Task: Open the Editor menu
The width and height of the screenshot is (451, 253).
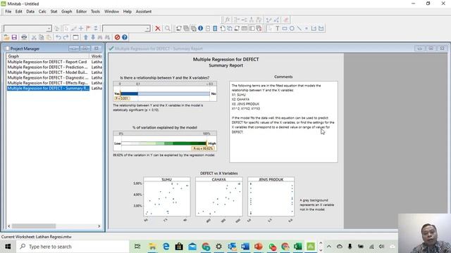Action: coord(81,11)
